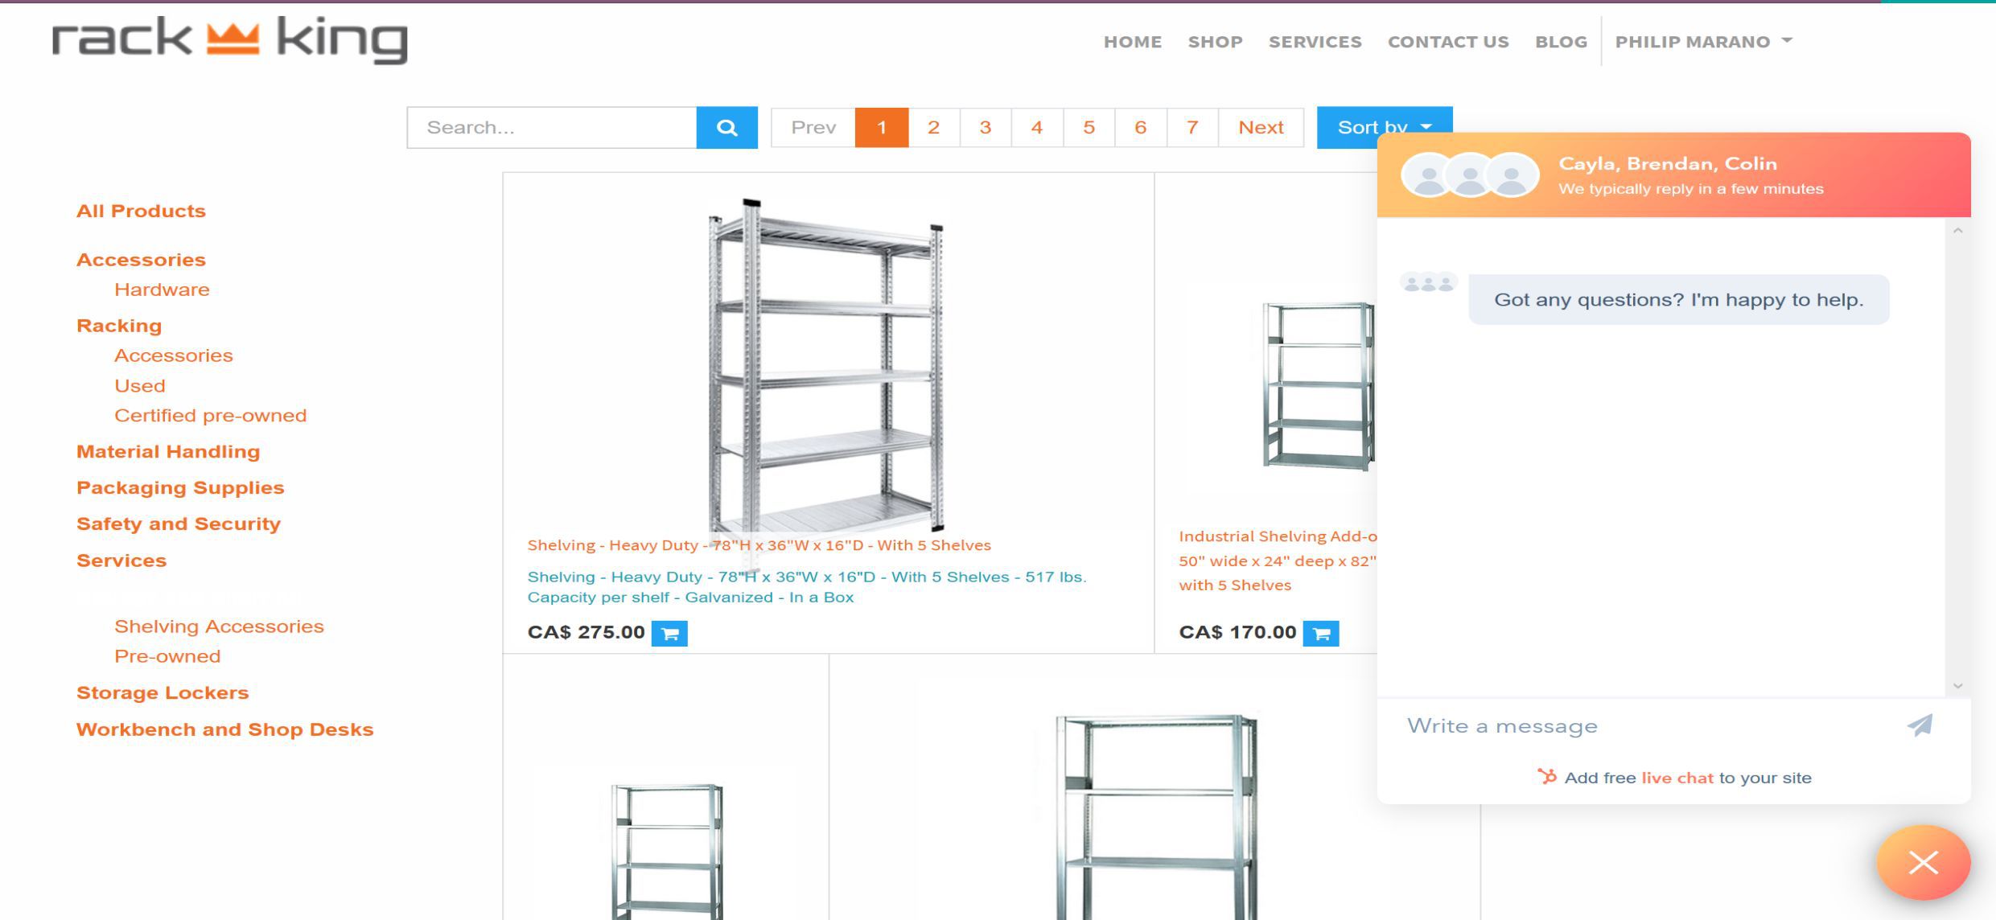Click the add to cart icon for CA$275 shelving
The image size is (1996, 920).
pyautogui.click(x=671, y=631)
